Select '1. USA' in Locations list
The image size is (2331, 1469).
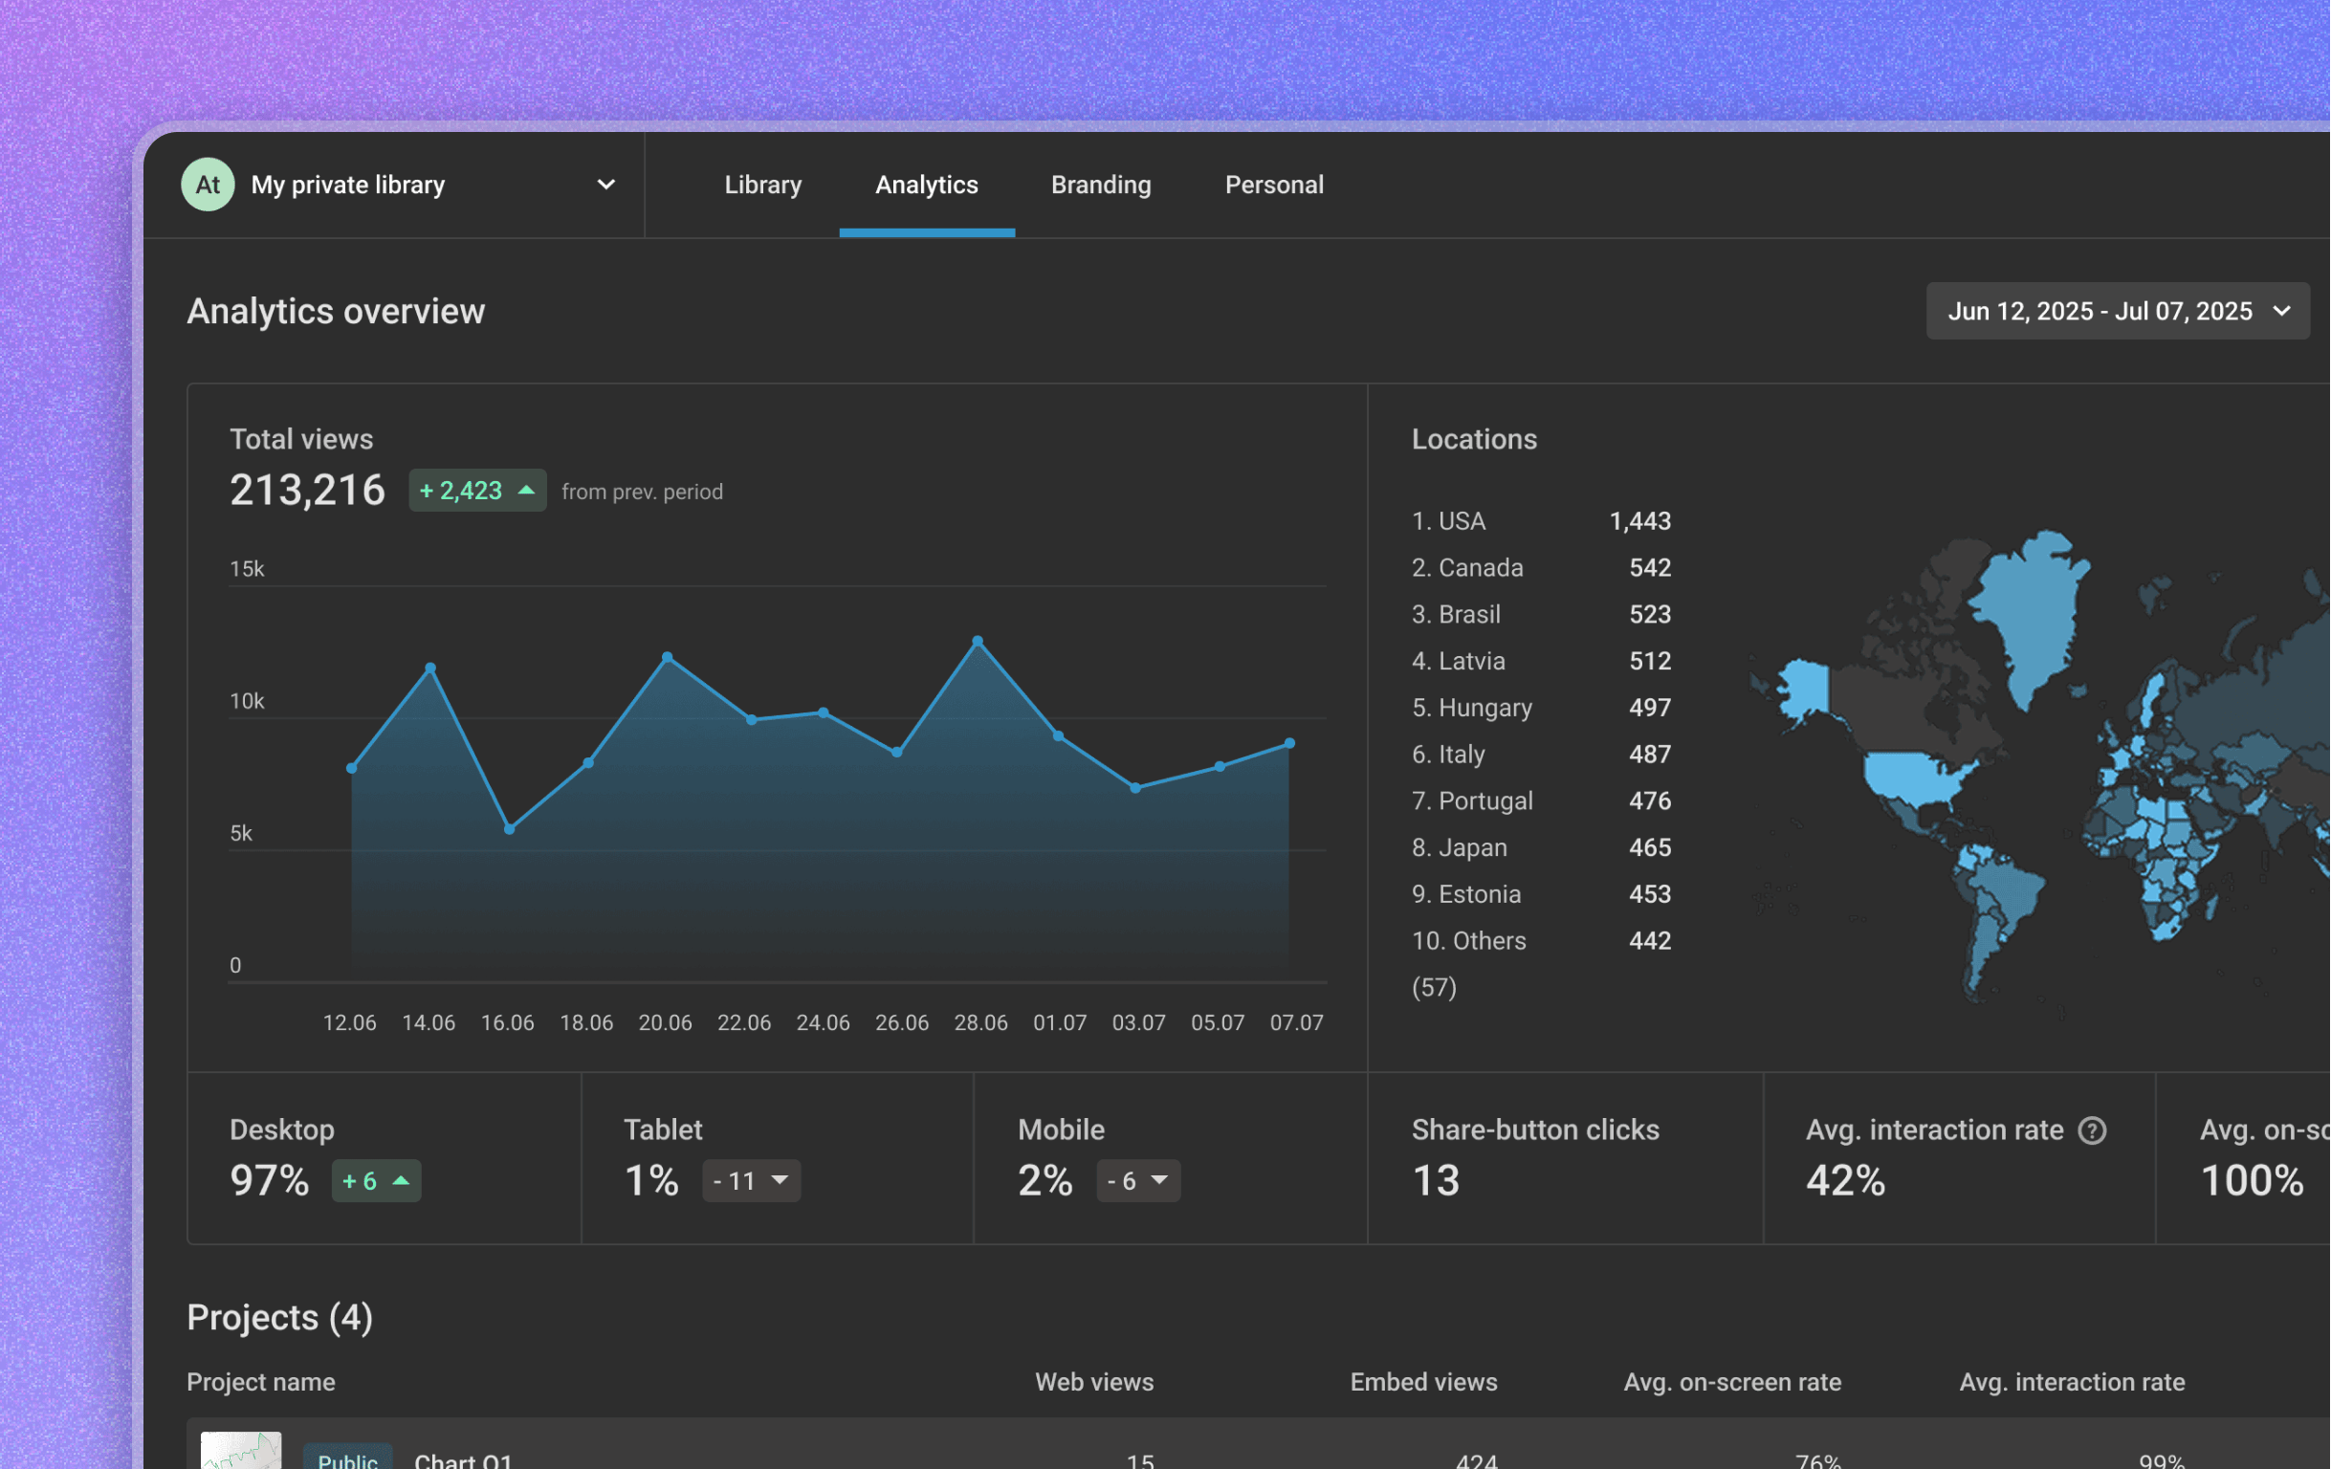point(1541,520)
